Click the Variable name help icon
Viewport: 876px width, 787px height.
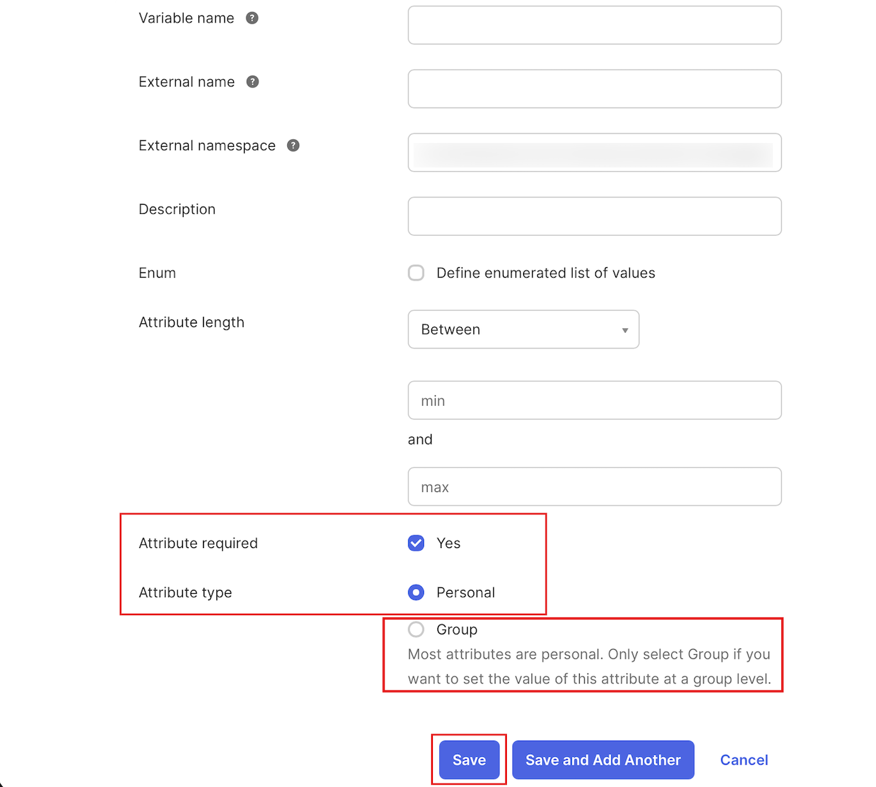pyautogui.click(x=252, y=18)
